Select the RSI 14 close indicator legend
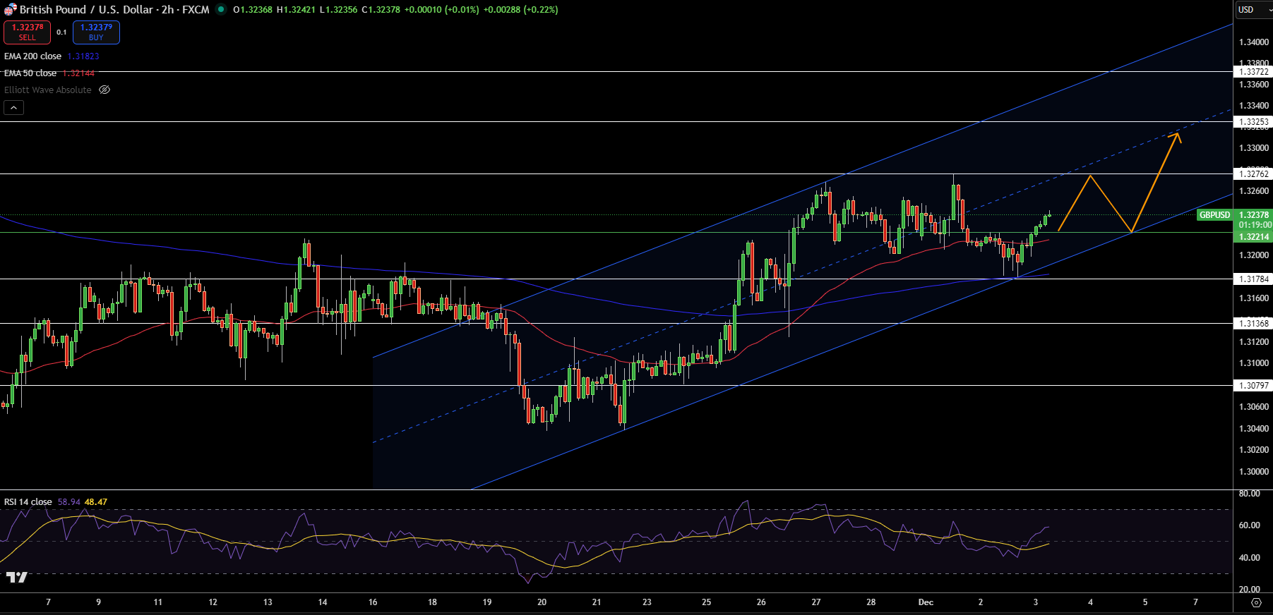The height and width of the screenshot is (615, 1273). pos(28,501)
